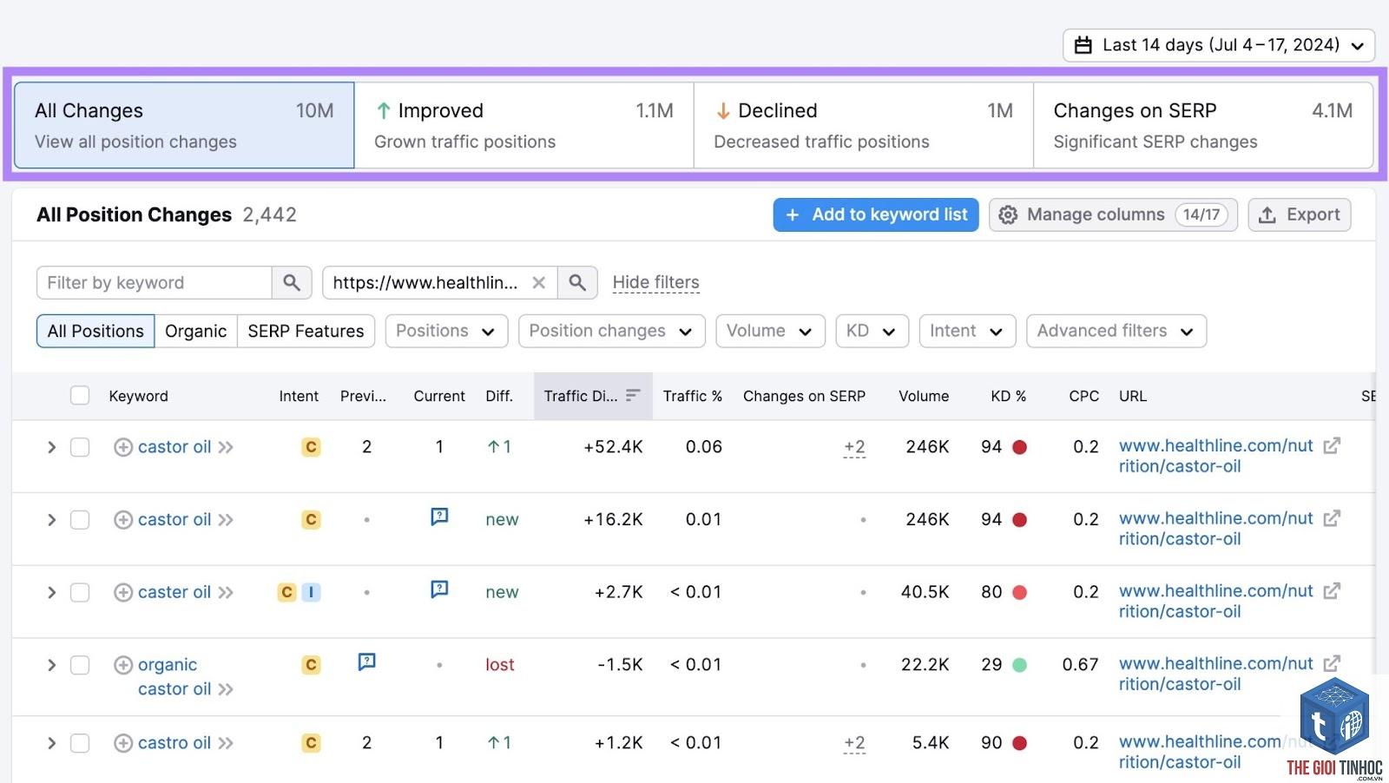
Task: Check the first castor oil row checkbox
Action: (80, 447)
